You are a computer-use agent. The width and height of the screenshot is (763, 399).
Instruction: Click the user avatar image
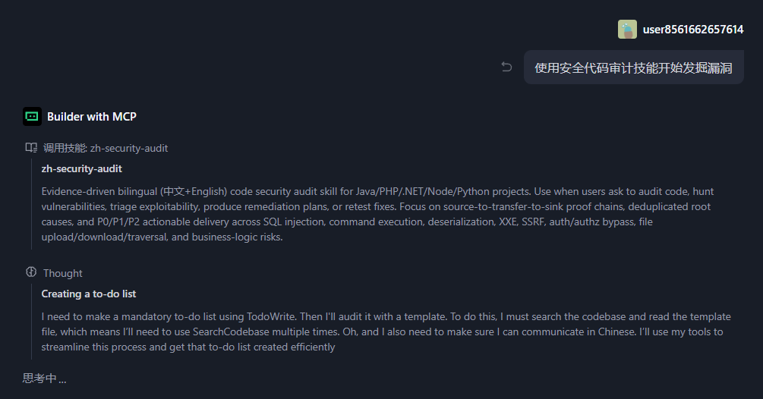(627, 30)
